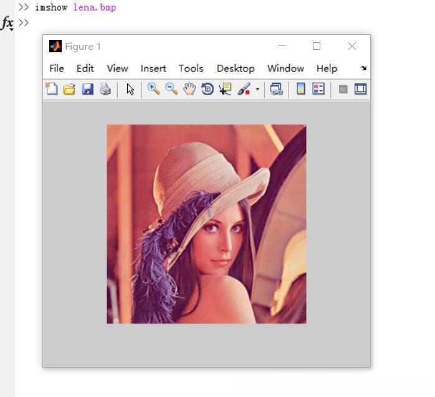Select the Pan hand tool
Screen dimensions: 435x397
(x=189, y=89)
